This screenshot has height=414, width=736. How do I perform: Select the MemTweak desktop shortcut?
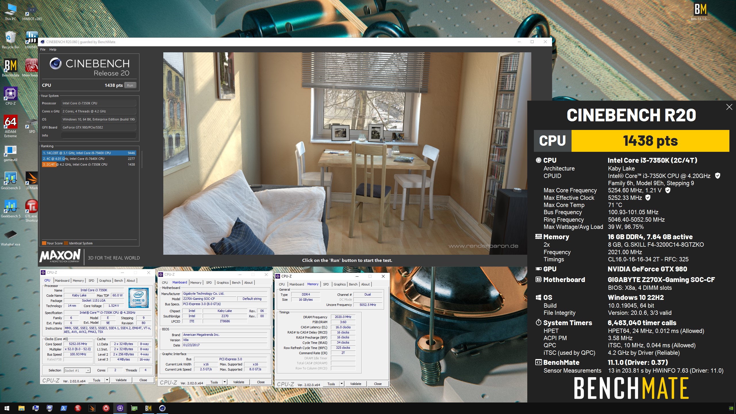tap(30, 68)
